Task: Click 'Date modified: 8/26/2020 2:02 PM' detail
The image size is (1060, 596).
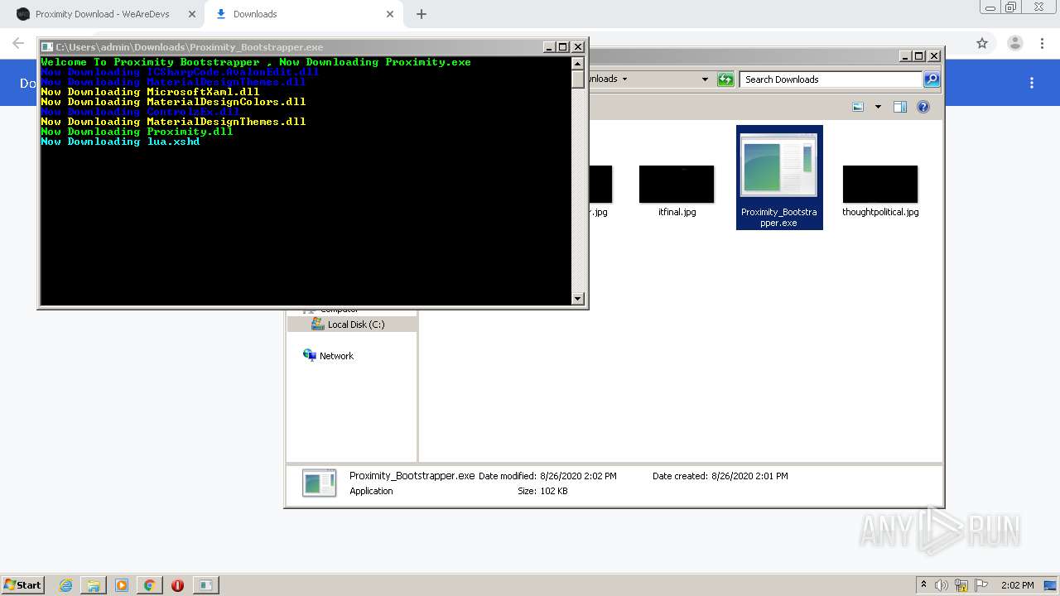Action: [x=547, y=476]
